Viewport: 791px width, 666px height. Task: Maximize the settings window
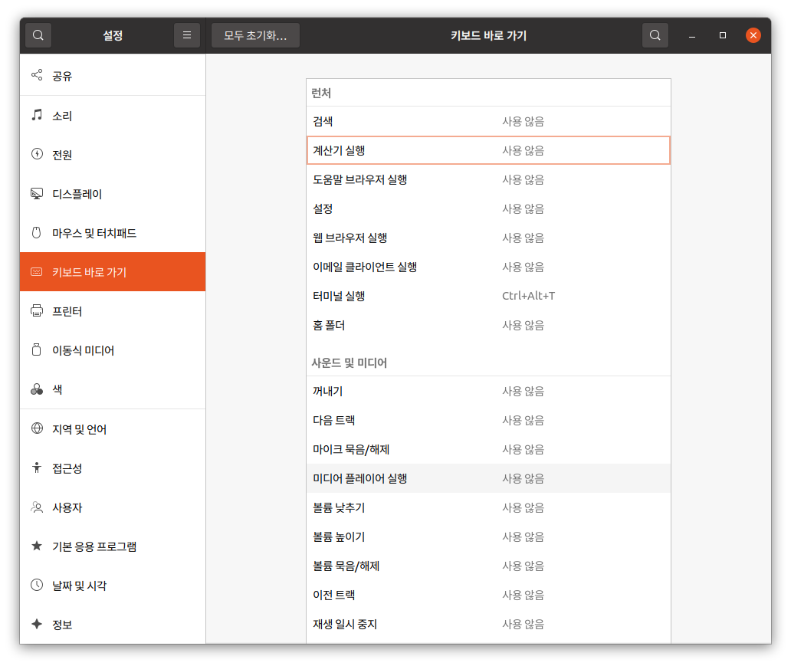tap(722, 35)
